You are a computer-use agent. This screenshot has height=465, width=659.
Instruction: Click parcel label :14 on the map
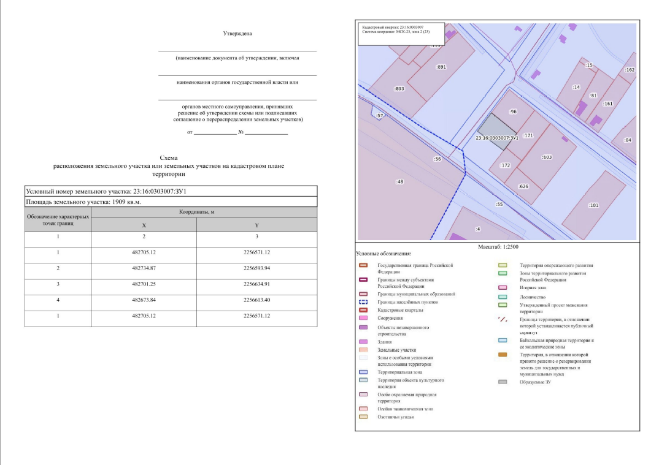click(x=576, y=87)
